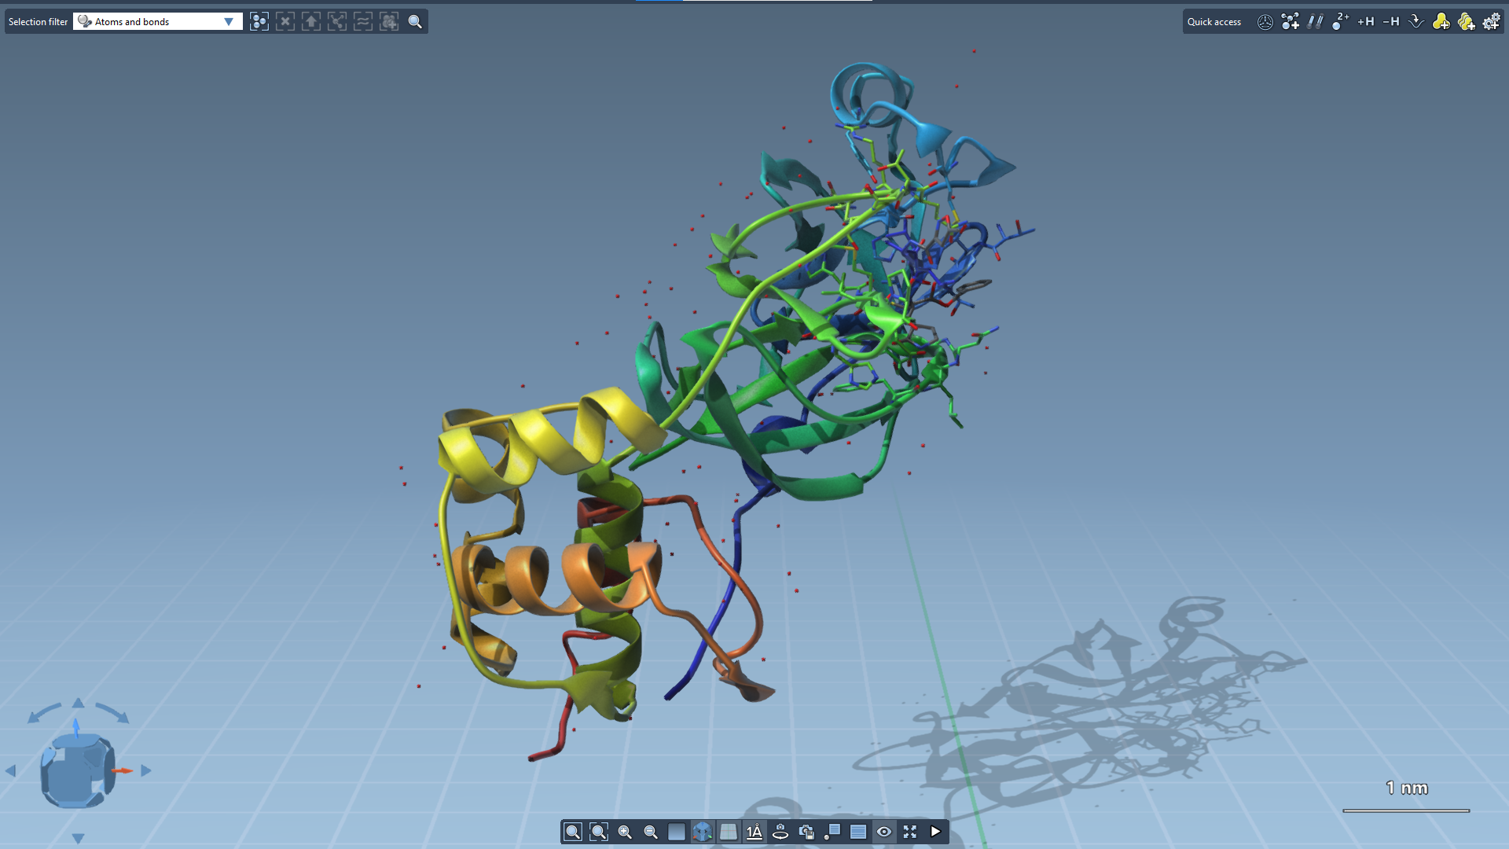Click the periodic table wheel icon
This screenshot has width=1509, height=849.
1265,22
